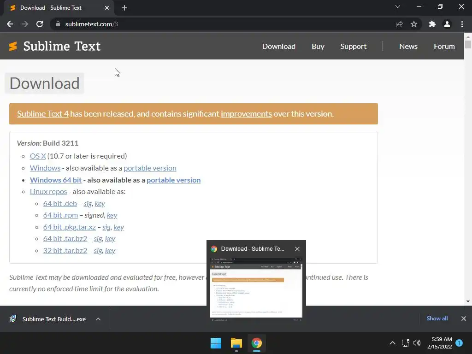Show all downloads
The width and height of the screenshot is (472, 354).
437,319
